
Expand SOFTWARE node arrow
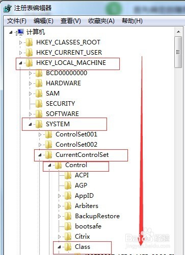coord(30,114)
